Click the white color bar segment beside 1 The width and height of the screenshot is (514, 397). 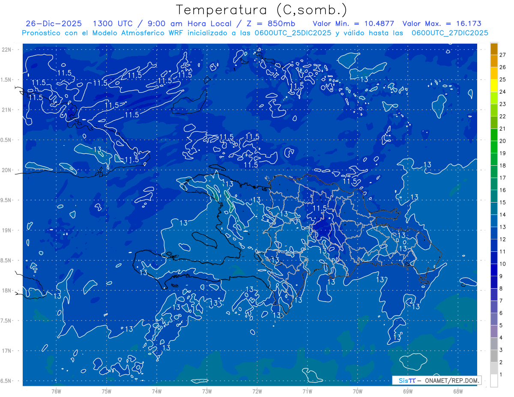point(494,380)
